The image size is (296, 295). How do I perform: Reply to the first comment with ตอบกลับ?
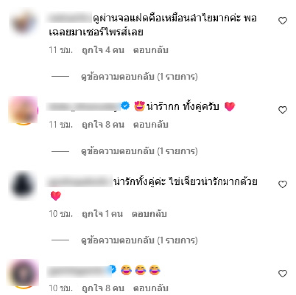(x=151, y=50)
